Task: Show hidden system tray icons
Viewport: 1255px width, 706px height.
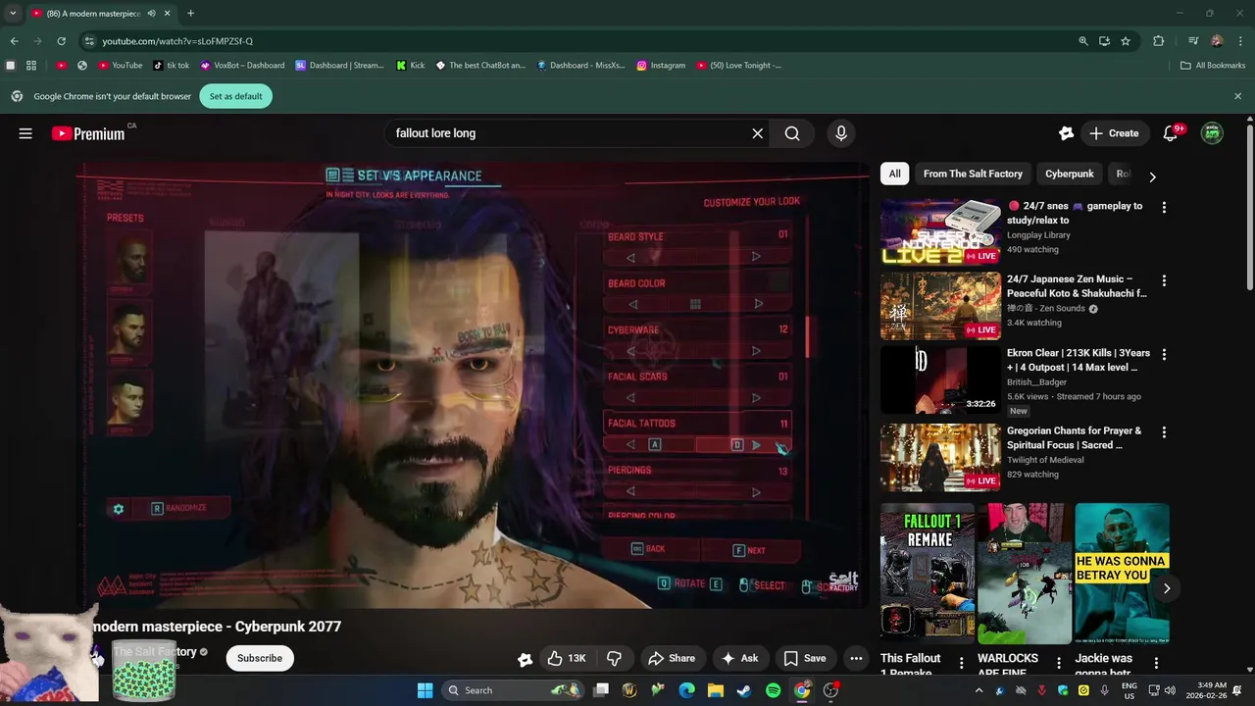Action: pyautogui.click(x=979, y=690)
